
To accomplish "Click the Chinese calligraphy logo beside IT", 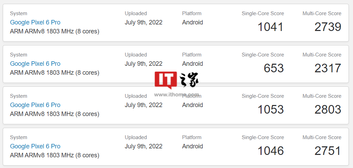I will pos(189,80).
